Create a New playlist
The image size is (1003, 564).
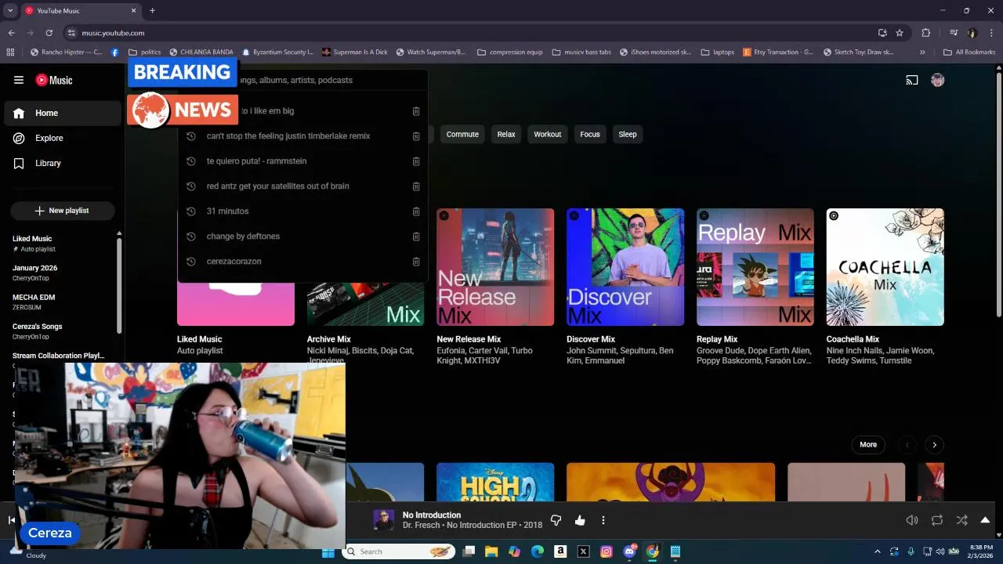click(x=63, y=211)
